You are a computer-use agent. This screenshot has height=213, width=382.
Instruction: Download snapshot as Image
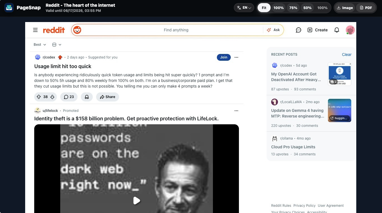pyautogui.click(x=345, y=8)
